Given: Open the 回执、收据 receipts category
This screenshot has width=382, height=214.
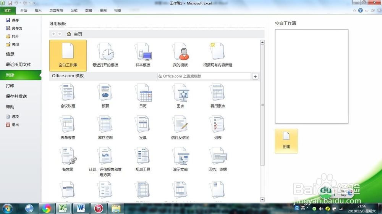Looking at the screenshot, I should (218, 159).
